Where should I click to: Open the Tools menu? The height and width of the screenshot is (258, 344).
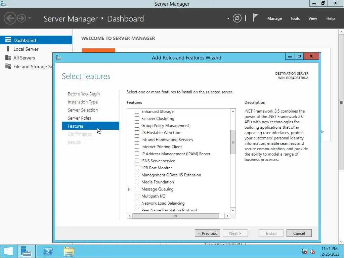(x=295, y=18)
